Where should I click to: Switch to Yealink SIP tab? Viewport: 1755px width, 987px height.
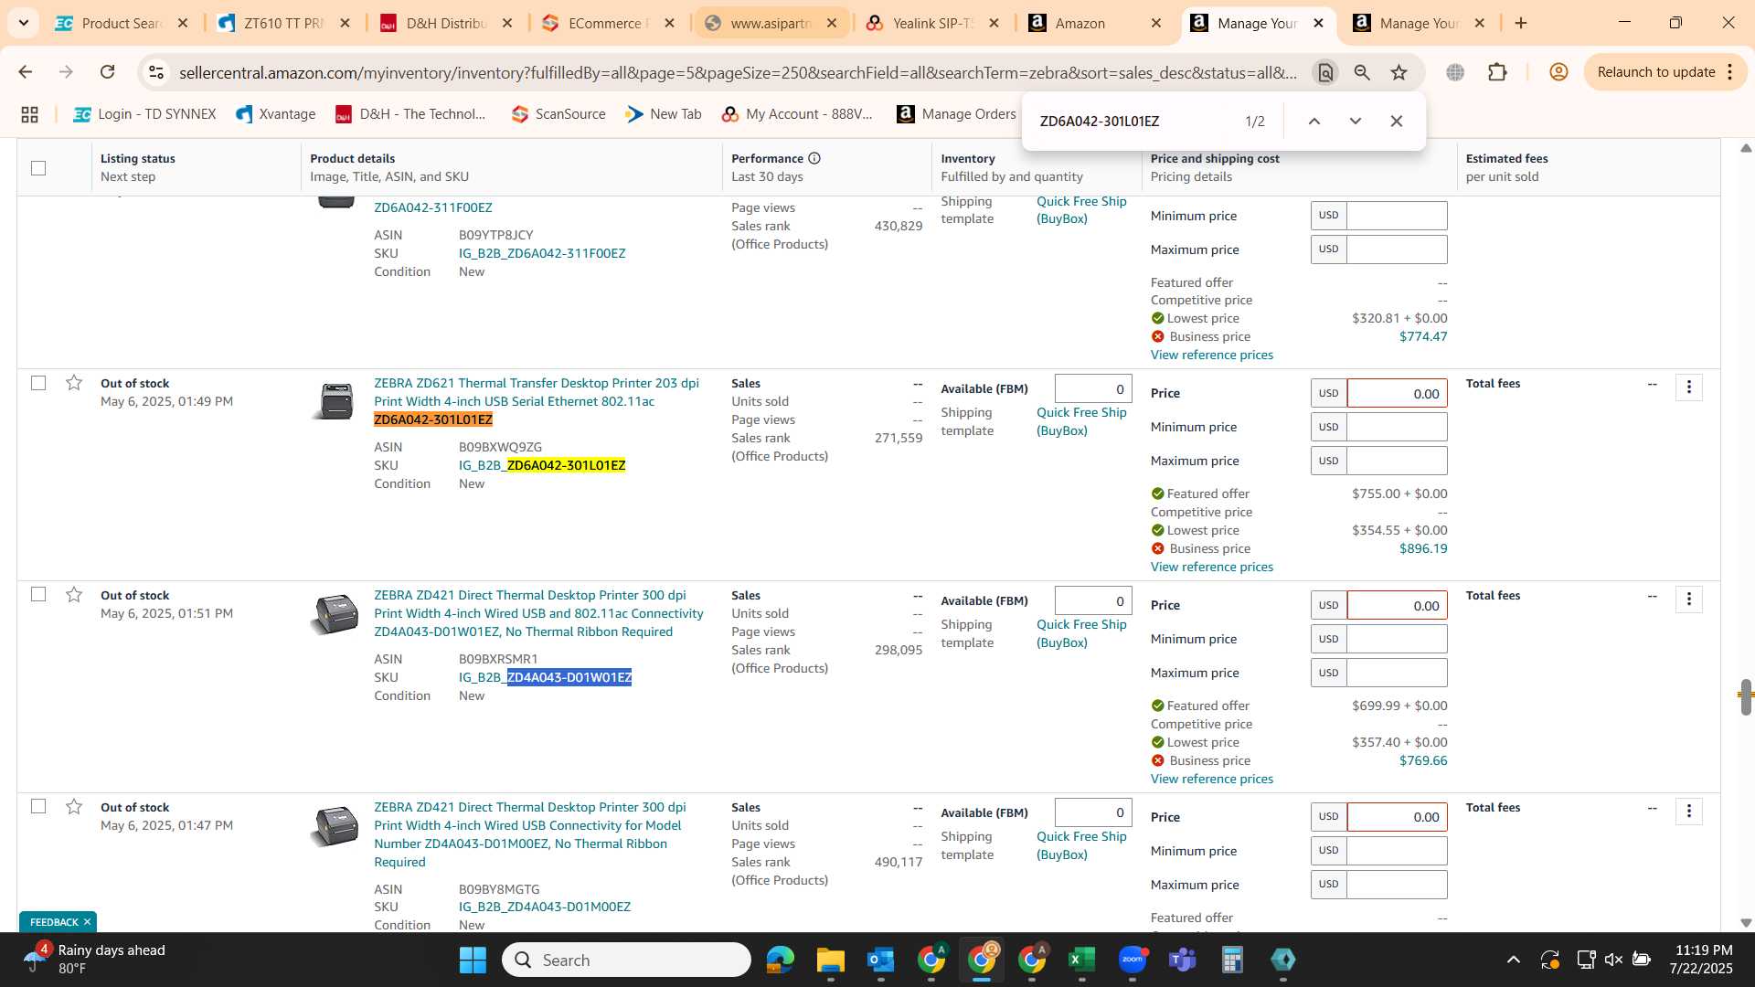932,23
